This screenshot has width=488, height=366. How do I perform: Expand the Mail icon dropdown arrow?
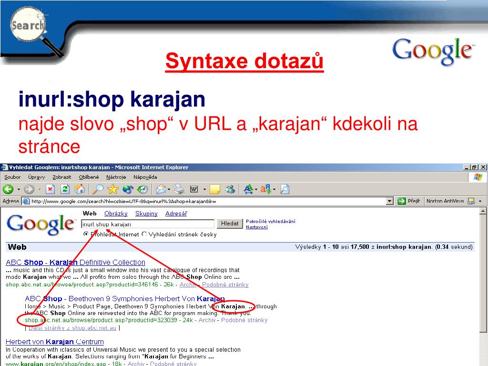point(169,189)
